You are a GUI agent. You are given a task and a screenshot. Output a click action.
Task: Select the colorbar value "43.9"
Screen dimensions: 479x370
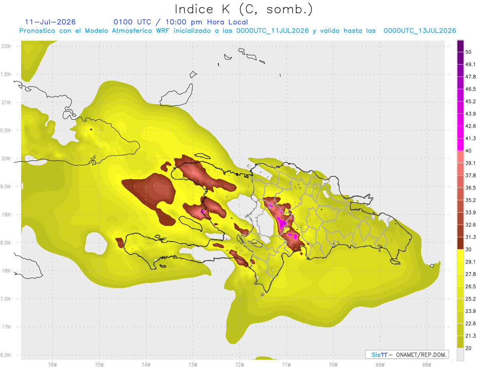click(471, 114)
